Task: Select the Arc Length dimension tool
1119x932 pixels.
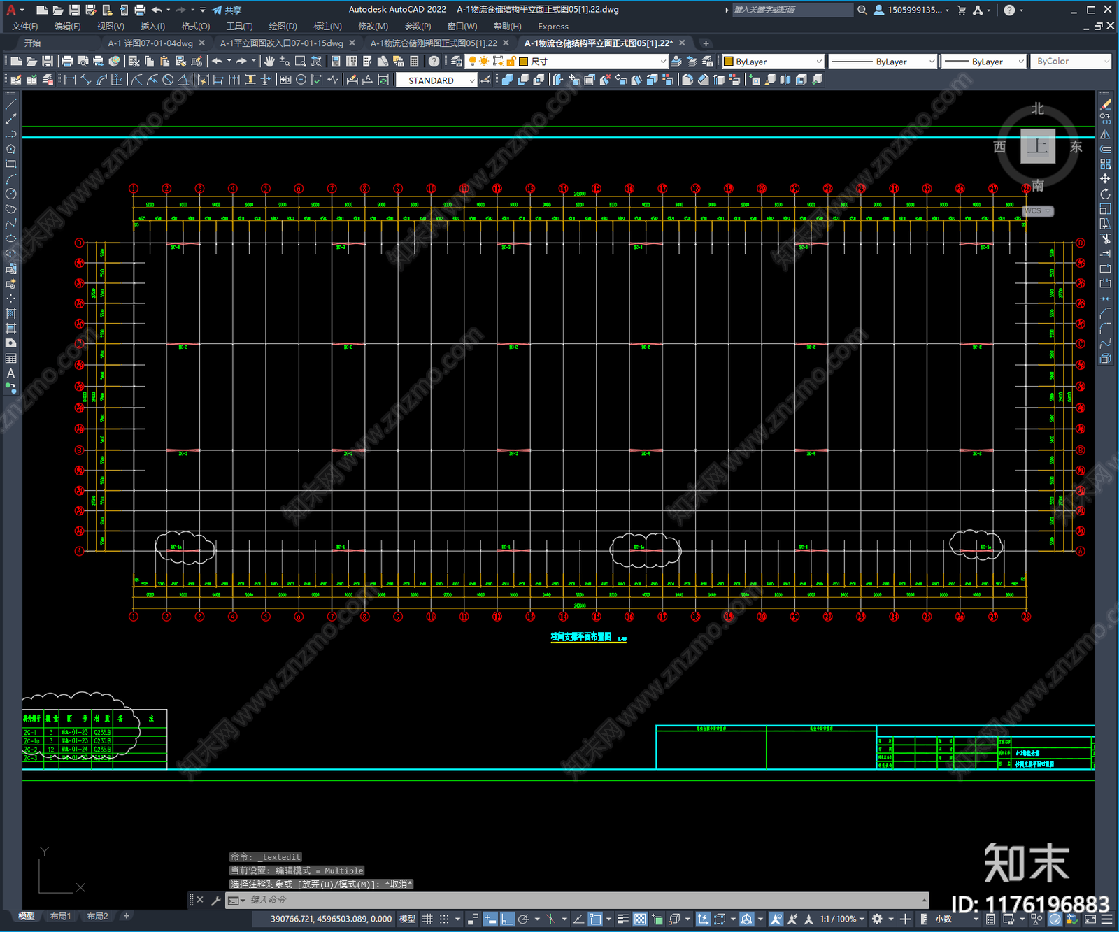Action: (101, 80)
